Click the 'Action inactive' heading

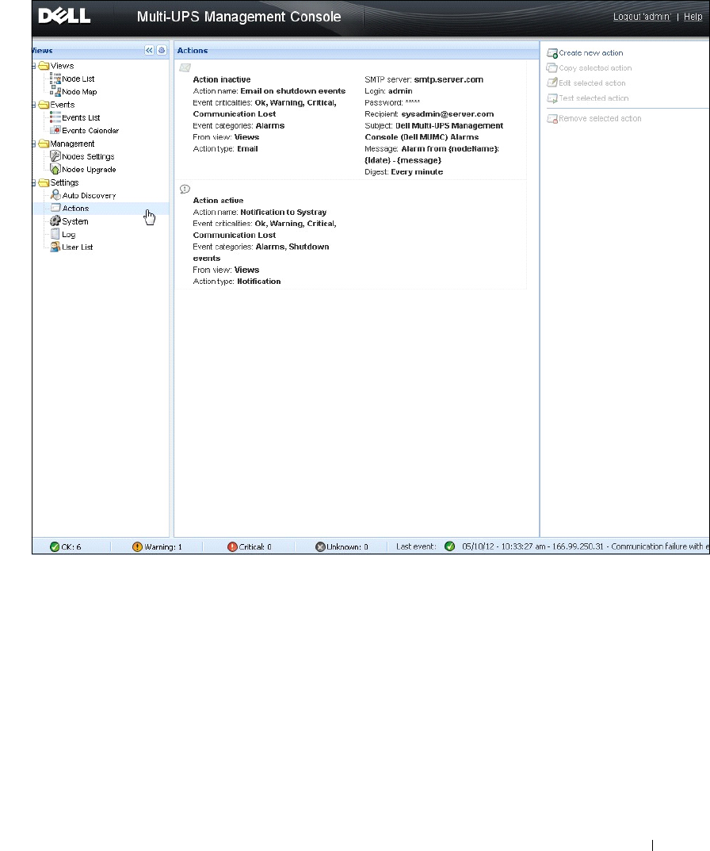pyautogui.click(x=221, y=79)
